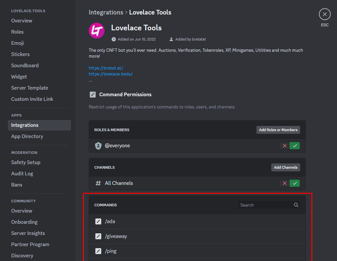The image size is (337, 261).
Task: Select Integrations in the sidebar
Action: pos(39,125)
